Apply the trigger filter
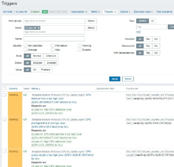Viewport: 174px width, 167px height. coord(115,79)
